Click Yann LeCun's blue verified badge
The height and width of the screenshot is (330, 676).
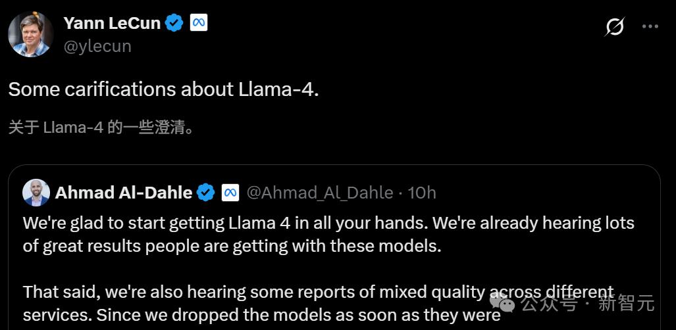pyautogui.click(x=174, y=23)
